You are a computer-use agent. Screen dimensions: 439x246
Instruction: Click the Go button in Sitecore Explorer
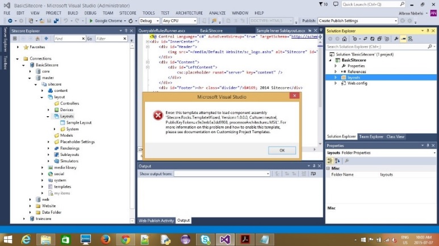click(89, 39)
